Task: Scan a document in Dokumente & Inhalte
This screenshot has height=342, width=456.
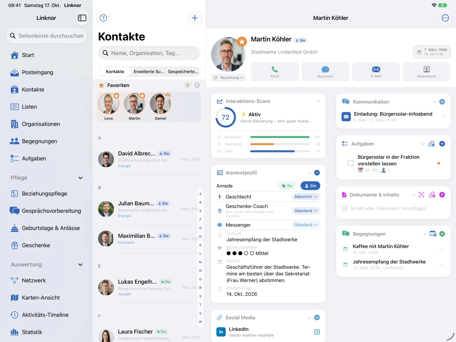Action: click(421, 195)
